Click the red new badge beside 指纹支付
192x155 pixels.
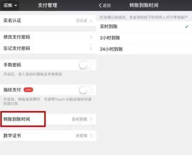28,90
